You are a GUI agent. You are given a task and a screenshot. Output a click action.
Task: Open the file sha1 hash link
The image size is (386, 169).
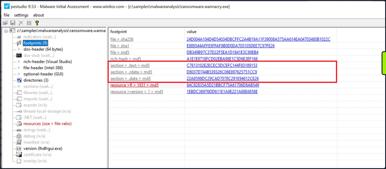pos(230,46)
